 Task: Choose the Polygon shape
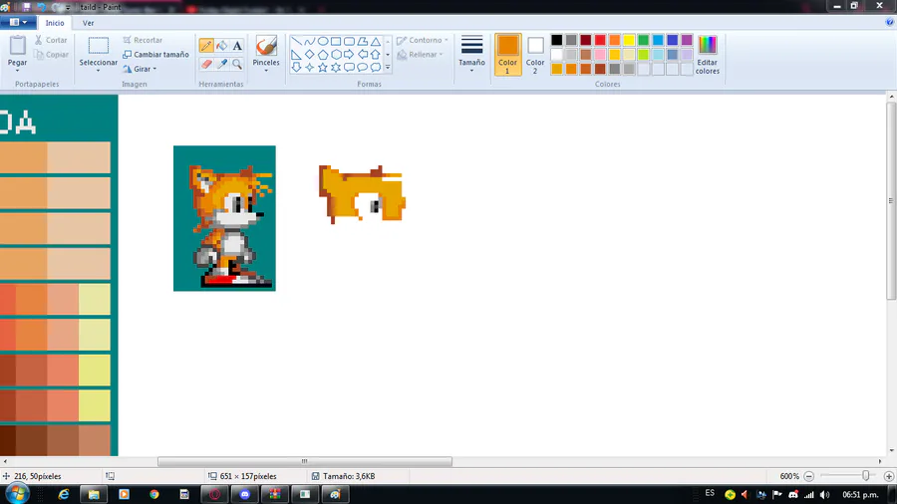pos(362,42)
